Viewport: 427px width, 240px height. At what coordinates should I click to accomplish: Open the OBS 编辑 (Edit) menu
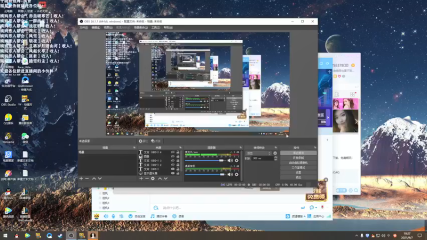96,28
